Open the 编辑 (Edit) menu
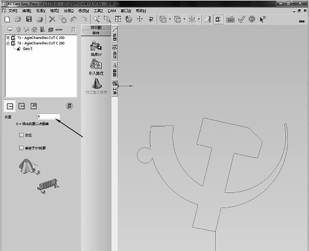This screenshot has height=251, width=309. (27, 11)
